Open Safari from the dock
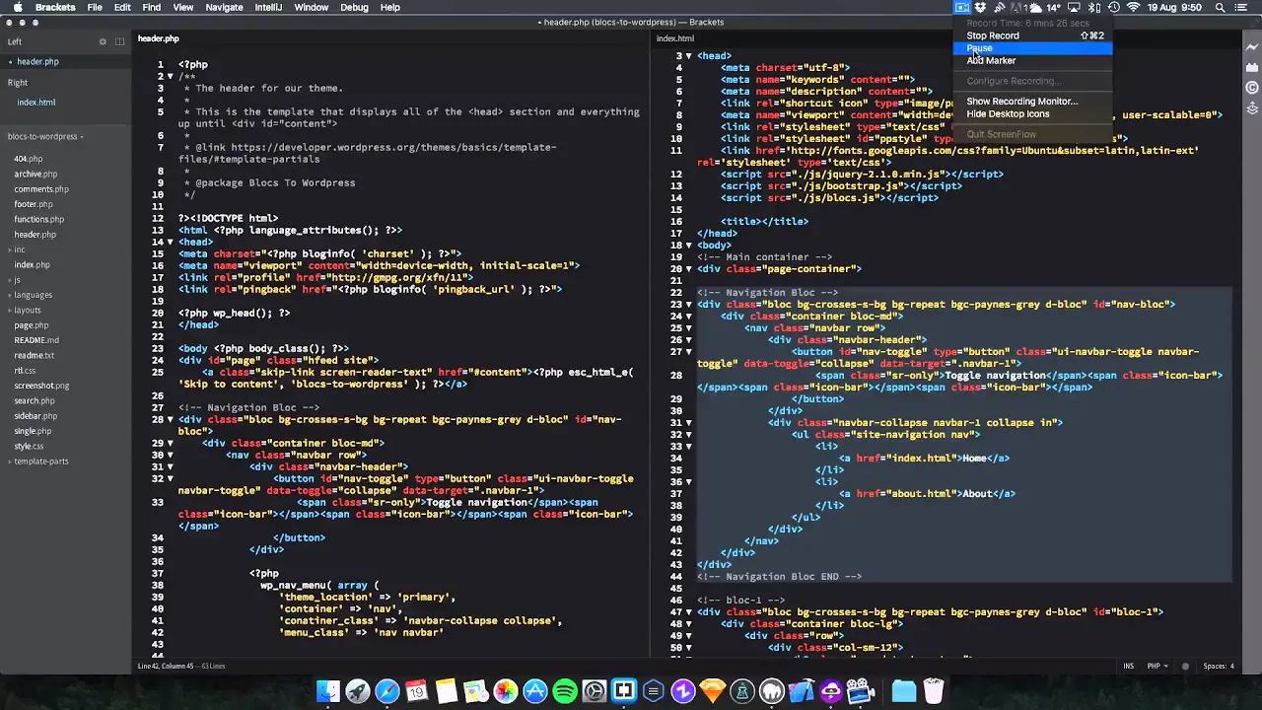1262x710 pixels. tap(387, 691)
